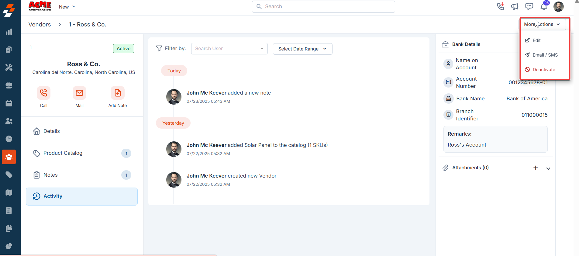The image size is (579, 256).
Task: Open the Details tab
Action: [82, 131]
